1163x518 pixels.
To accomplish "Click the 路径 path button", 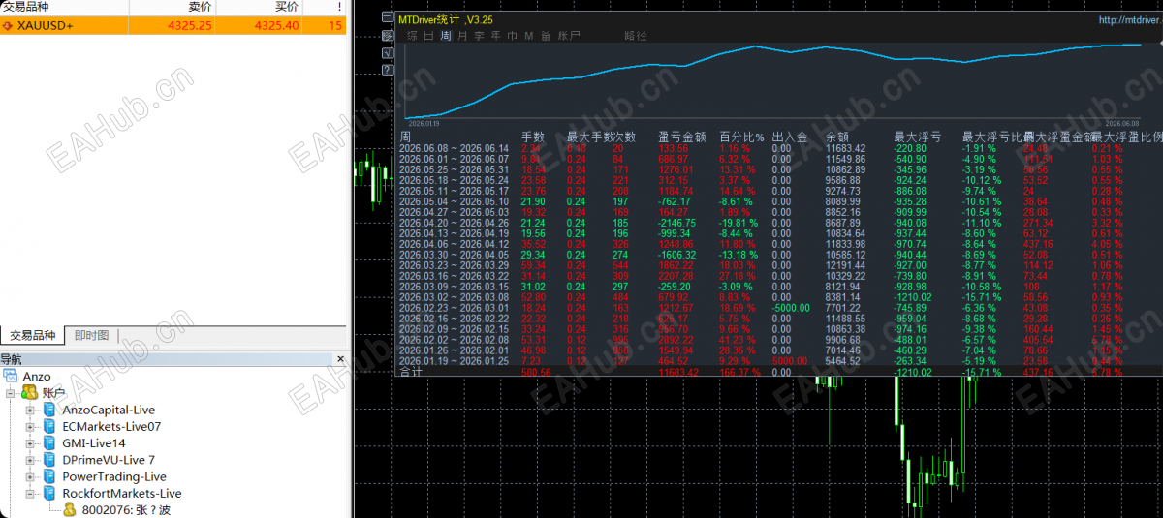I will 636,36.
